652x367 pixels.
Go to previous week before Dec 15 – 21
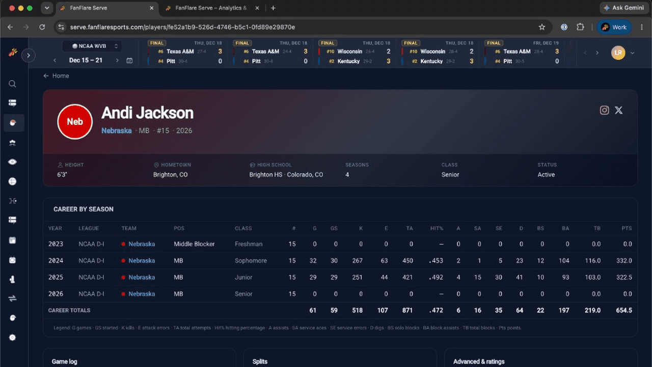click(x=55, y=60)
